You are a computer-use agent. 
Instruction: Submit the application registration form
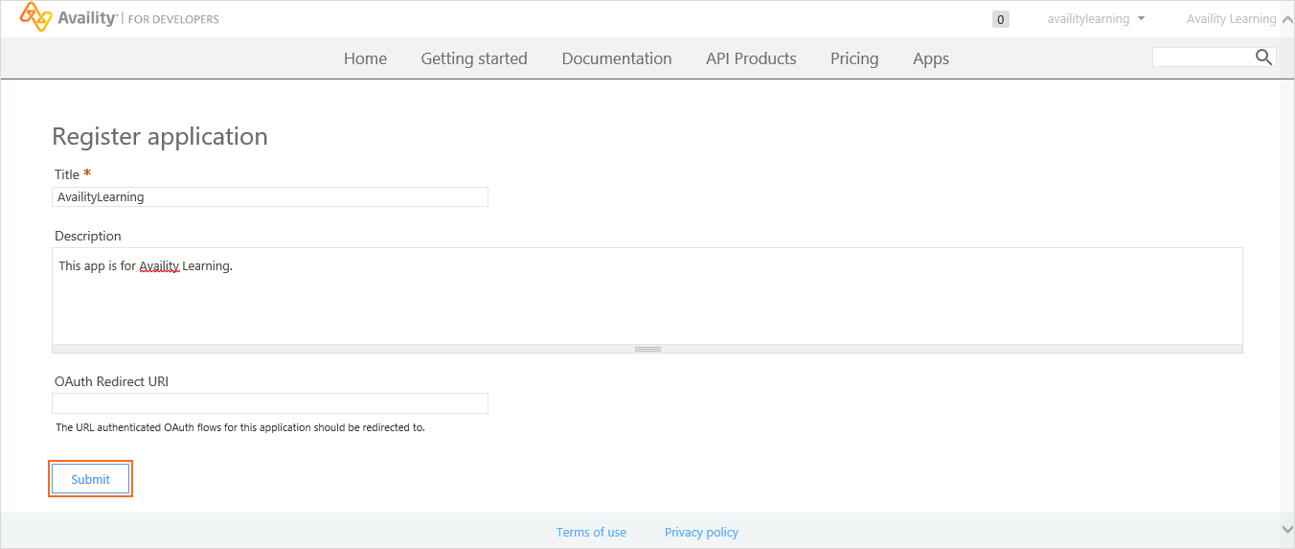(x=90, y=479)
